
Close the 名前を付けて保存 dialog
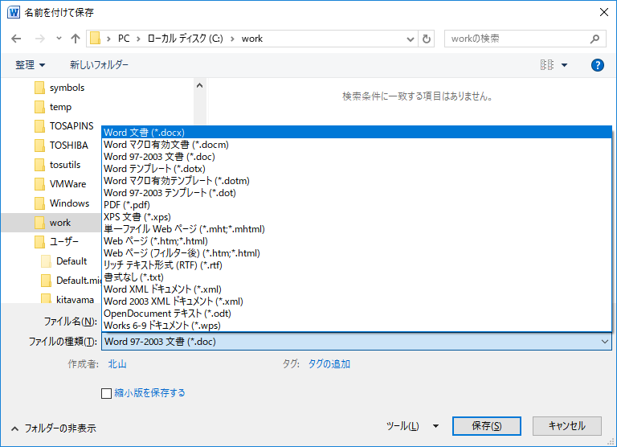click(604, 12)
